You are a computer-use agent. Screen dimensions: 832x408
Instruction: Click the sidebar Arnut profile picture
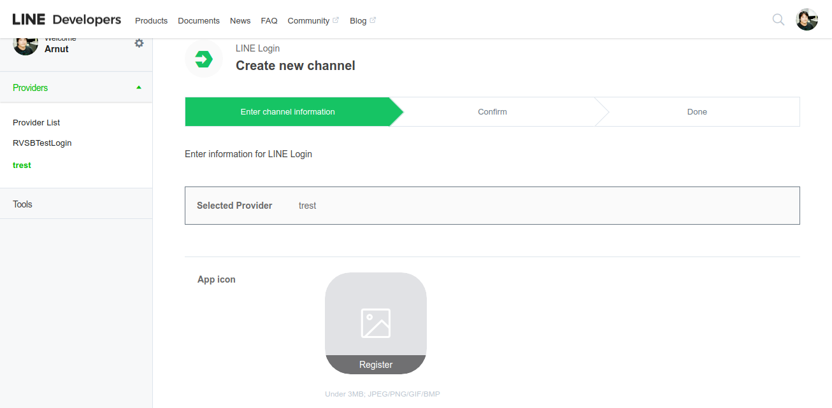[x=25, y=45]
